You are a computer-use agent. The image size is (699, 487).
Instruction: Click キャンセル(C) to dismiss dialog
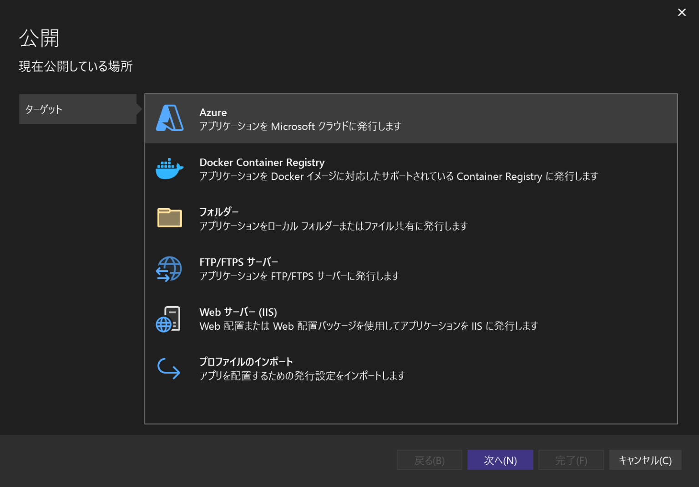645,460
